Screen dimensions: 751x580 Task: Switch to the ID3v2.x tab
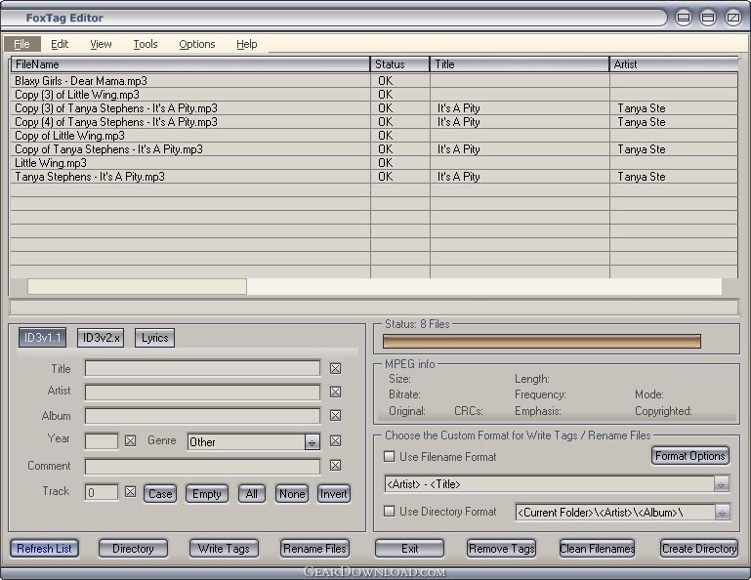(101, 338)
